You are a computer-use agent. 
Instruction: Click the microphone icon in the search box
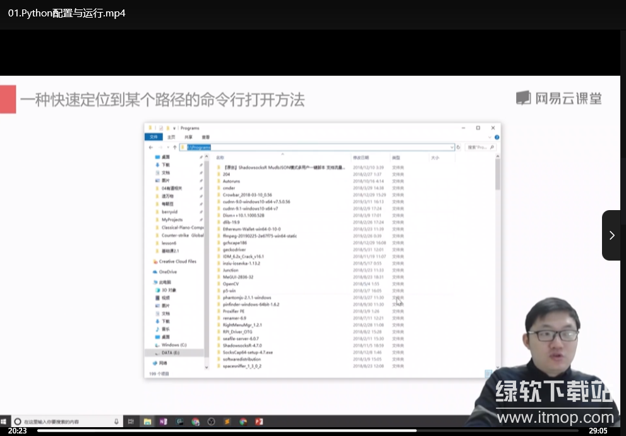pos(116,421)
